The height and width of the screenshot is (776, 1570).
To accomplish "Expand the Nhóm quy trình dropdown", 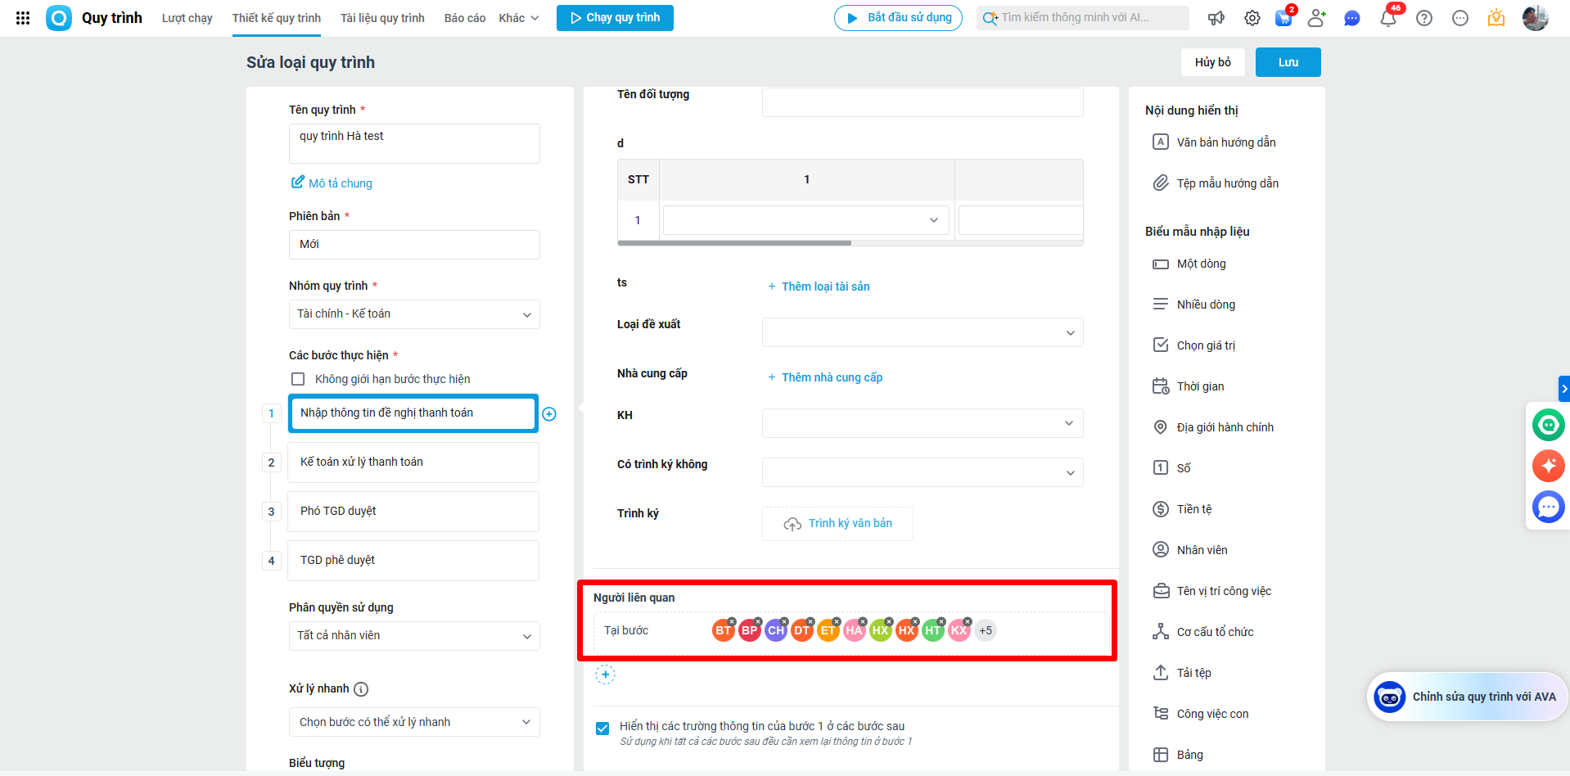I will (414, 314).
